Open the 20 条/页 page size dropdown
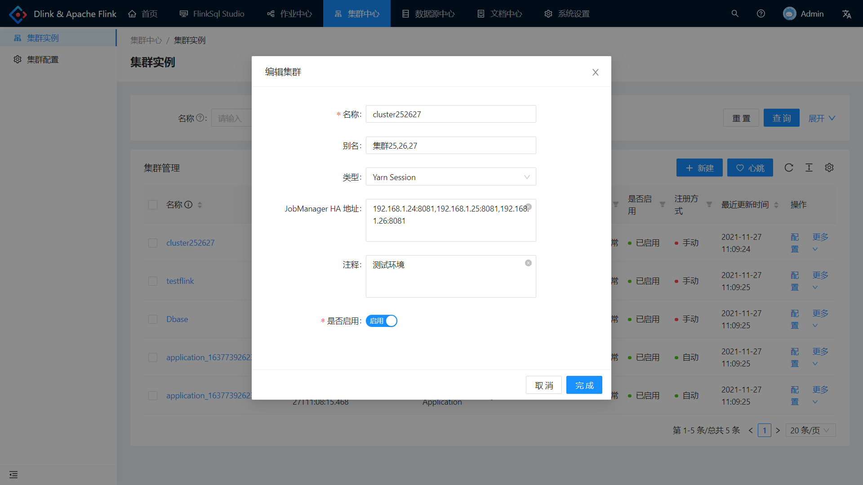The image size is (863, 485). point(810,430)
